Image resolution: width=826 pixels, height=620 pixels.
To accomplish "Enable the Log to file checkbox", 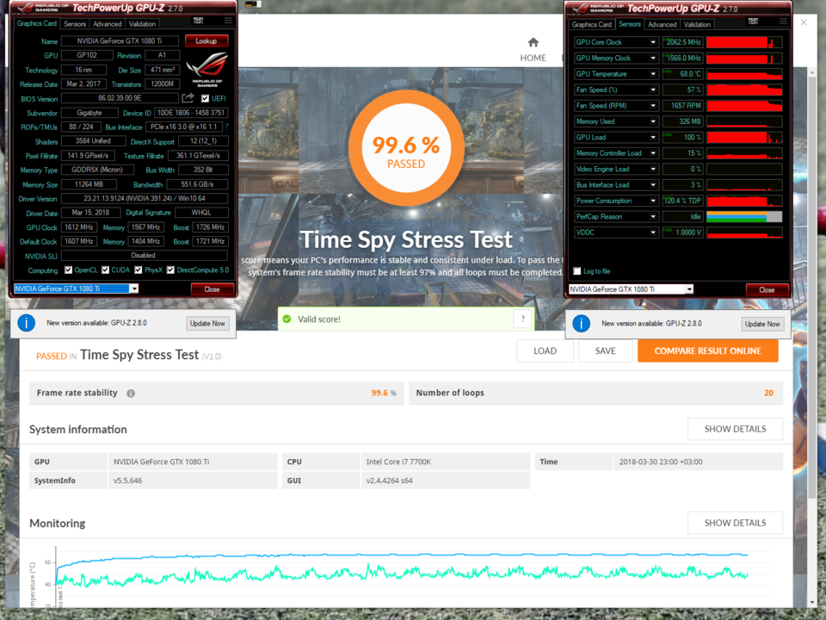I will [576, 271].
